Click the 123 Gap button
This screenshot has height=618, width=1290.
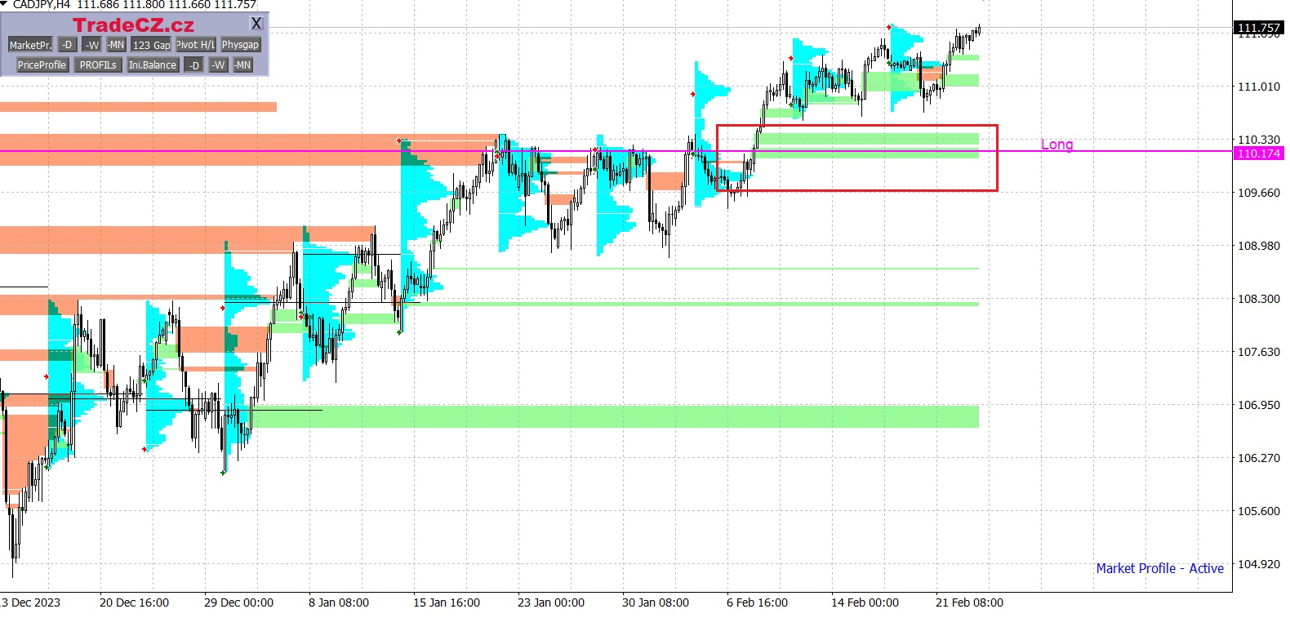coord(151,45)
